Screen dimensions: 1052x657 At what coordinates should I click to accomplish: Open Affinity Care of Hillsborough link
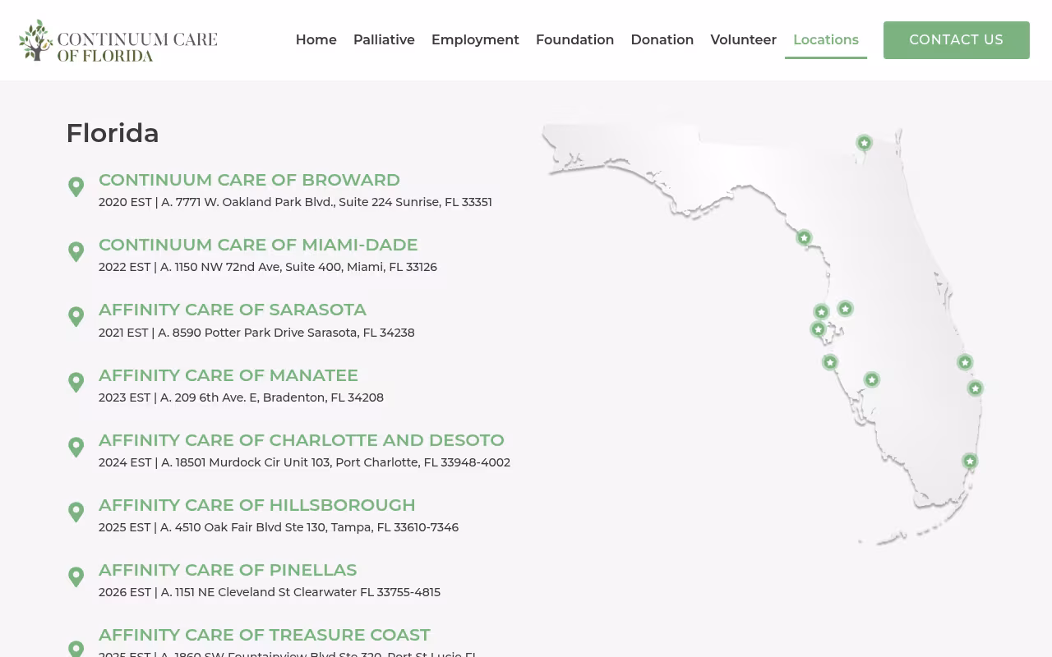coord(257,505)
